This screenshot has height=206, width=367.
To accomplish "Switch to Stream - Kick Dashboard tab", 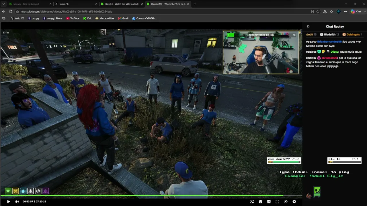I will pos(30,4).
